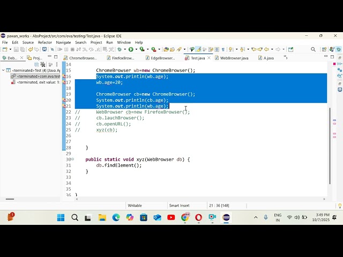Open the Source menu
This screenshot has height=257, width=343.
(28, 42)
